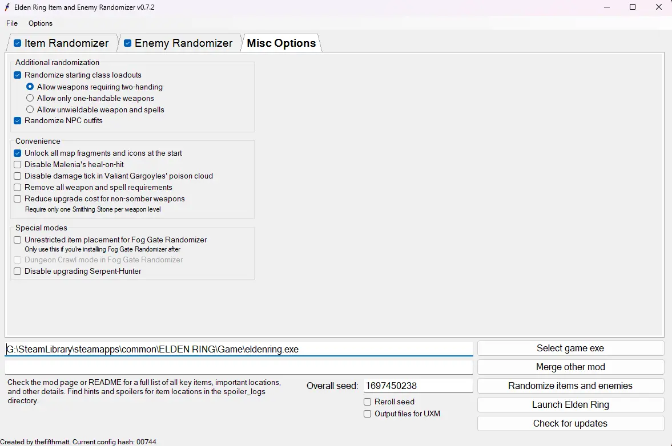Click the README help text paragraph
Screen dimensions: 672x446
(x=144, y=392)
